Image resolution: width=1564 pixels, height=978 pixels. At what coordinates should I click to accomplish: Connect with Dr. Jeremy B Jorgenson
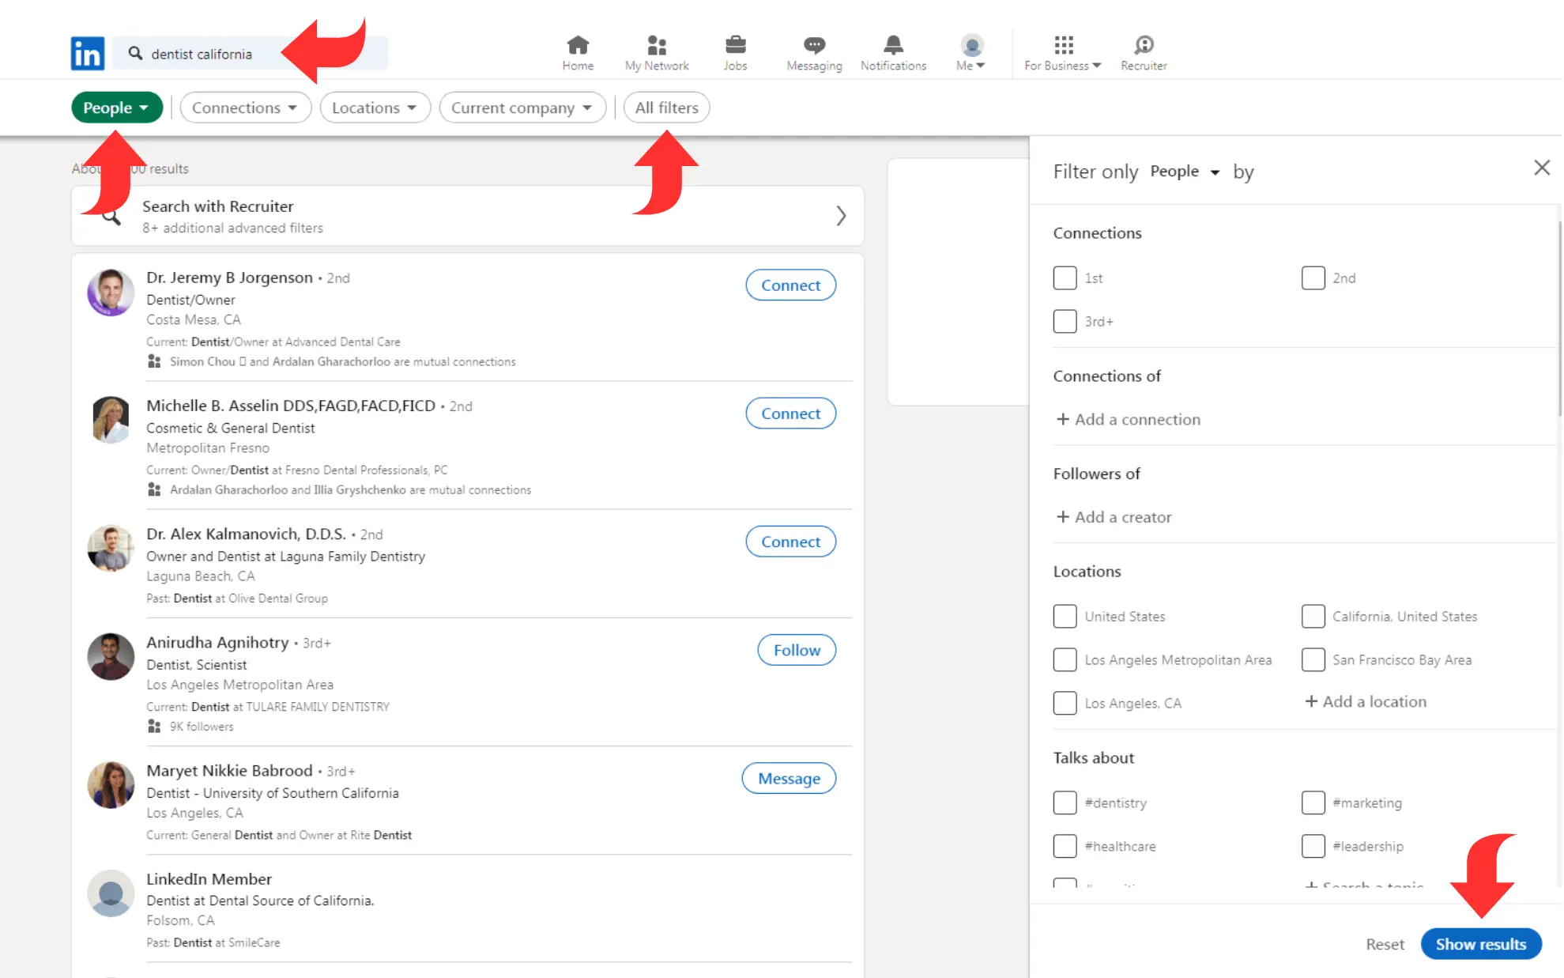[x=790, y=285]
